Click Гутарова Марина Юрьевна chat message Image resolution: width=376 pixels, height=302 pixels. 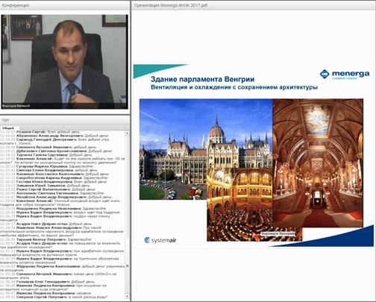click(47, 166)
